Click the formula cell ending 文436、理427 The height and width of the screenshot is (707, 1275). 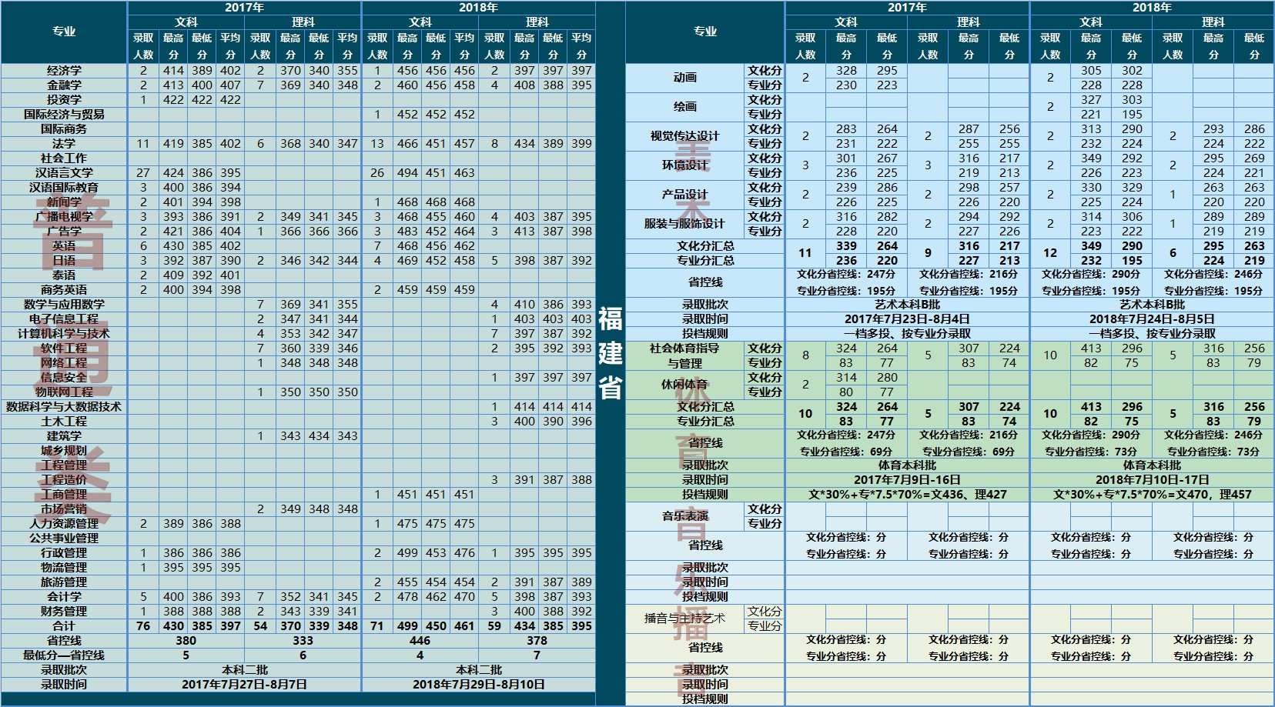click(907, 495)
